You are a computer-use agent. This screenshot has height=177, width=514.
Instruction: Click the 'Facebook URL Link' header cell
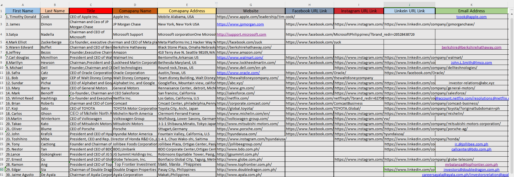pos(310,11)
